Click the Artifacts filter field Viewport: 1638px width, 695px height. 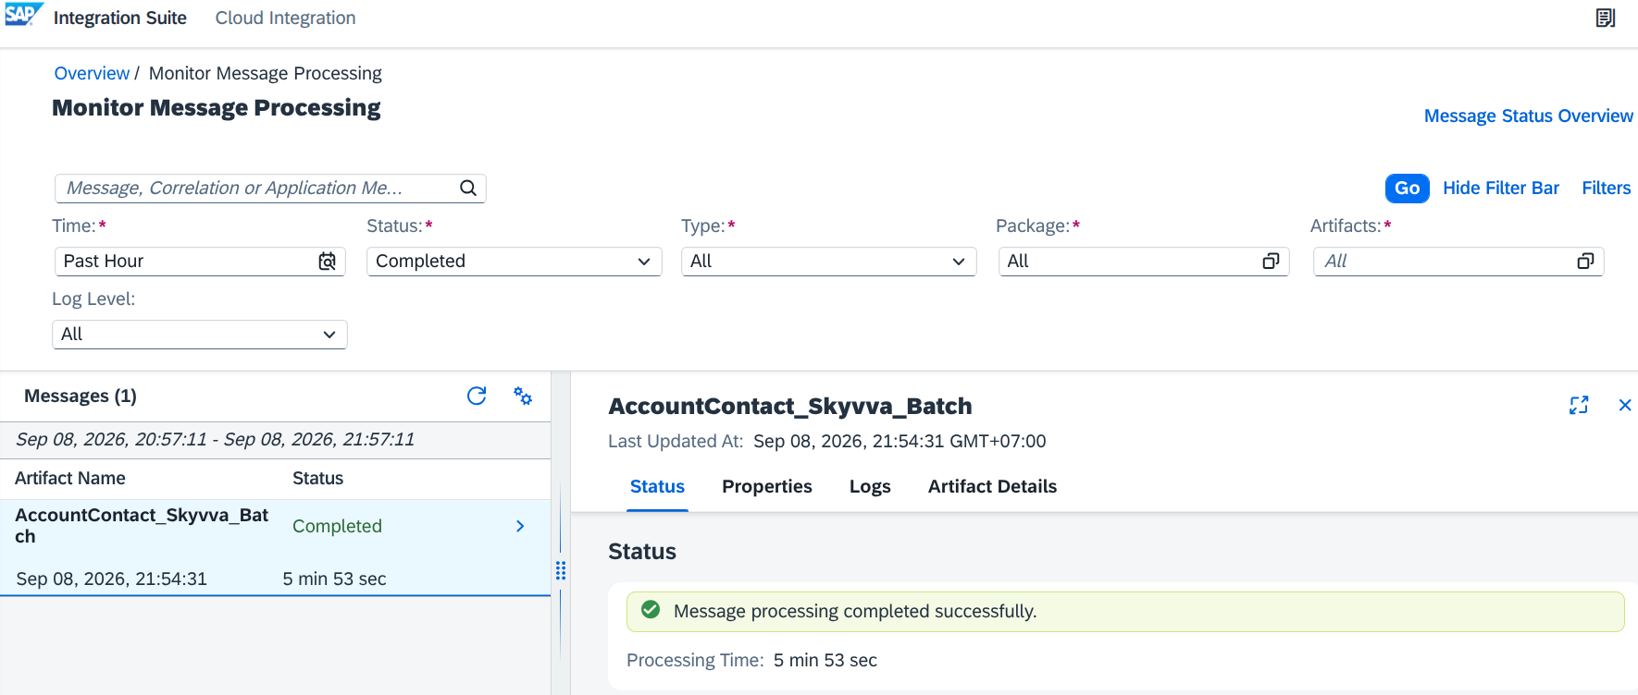[1458, 262]
